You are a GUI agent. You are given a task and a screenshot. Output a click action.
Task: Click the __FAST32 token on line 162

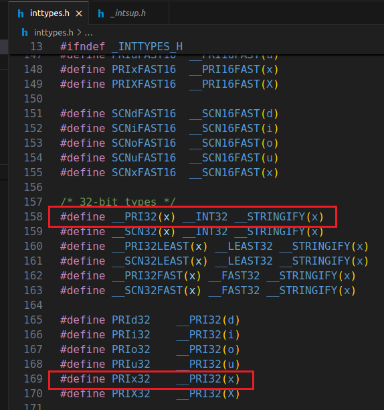[x=234, y=276]
